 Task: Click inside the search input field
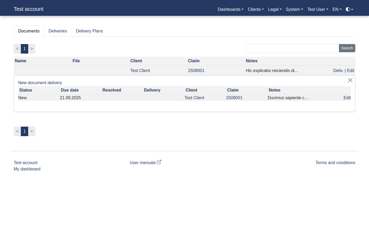click(290, 48)
